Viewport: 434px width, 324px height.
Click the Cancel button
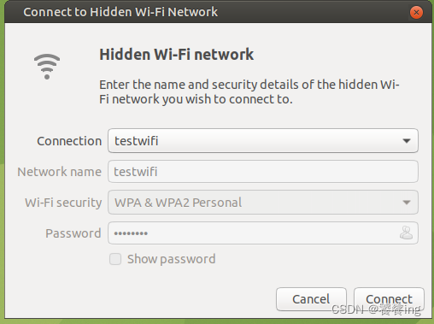coord(311,299)
